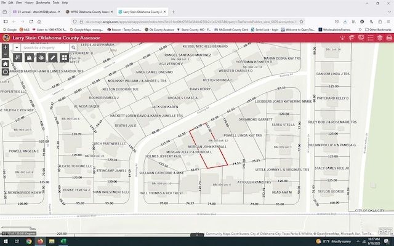Viewport: 394px width, 246px height.
Task: Open the Bookmarks menu
Action: pyautogui.click(x=43, y=2)
